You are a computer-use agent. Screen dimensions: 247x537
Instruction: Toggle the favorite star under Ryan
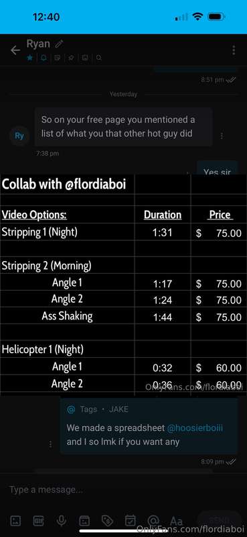[x=29, y=58]
